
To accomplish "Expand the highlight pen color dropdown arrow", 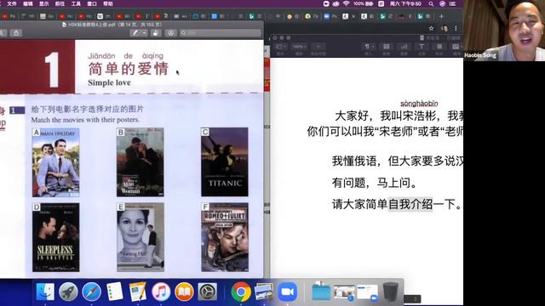I will 144,33.
